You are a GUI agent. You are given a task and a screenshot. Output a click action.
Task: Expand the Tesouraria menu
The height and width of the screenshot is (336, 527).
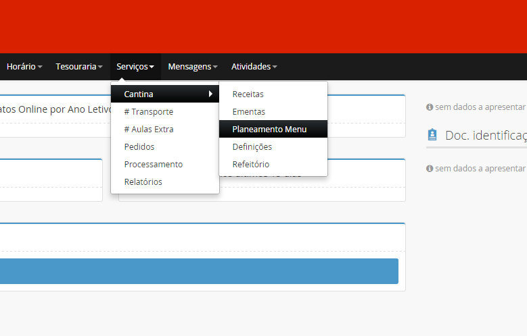coord(79,67)
